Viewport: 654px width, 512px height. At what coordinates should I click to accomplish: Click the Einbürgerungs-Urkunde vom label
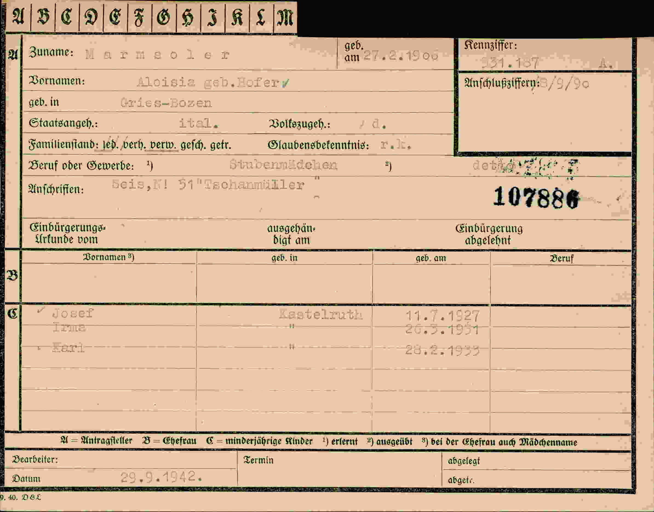pyautogui.click(x=67, y=234)
